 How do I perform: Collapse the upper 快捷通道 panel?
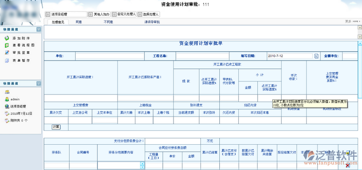point(39,29)
